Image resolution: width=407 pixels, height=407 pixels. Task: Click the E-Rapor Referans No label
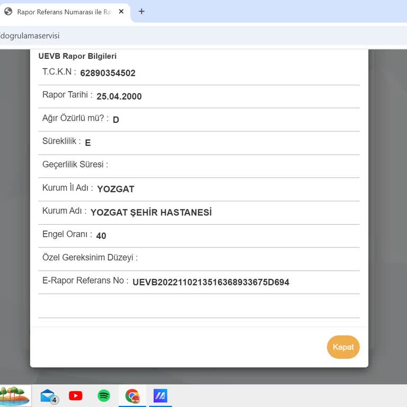tap(85, 280)
